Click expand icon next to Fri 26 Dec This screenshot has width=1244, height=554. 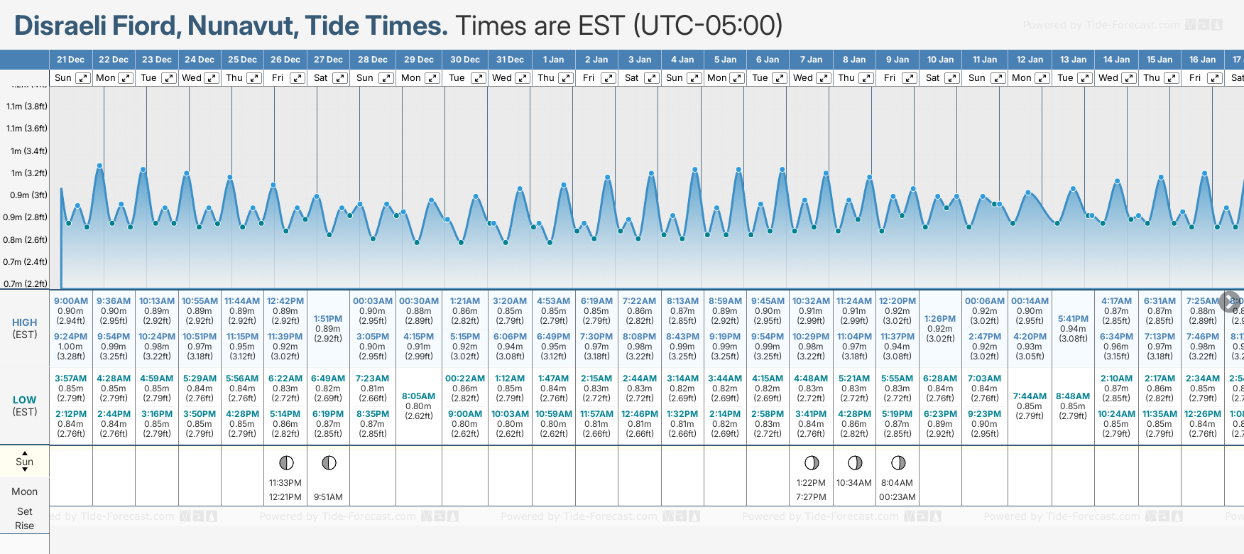(298, 78)
